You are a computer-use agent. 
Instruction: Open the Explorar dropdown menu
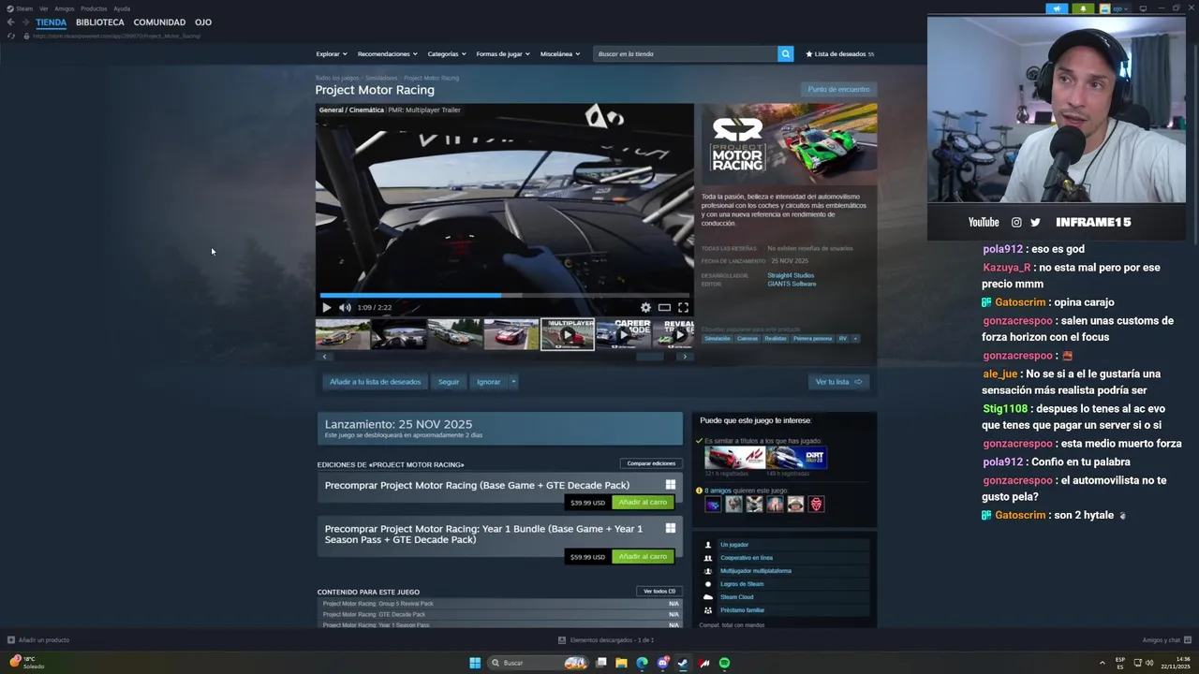(x=332, y=53)
